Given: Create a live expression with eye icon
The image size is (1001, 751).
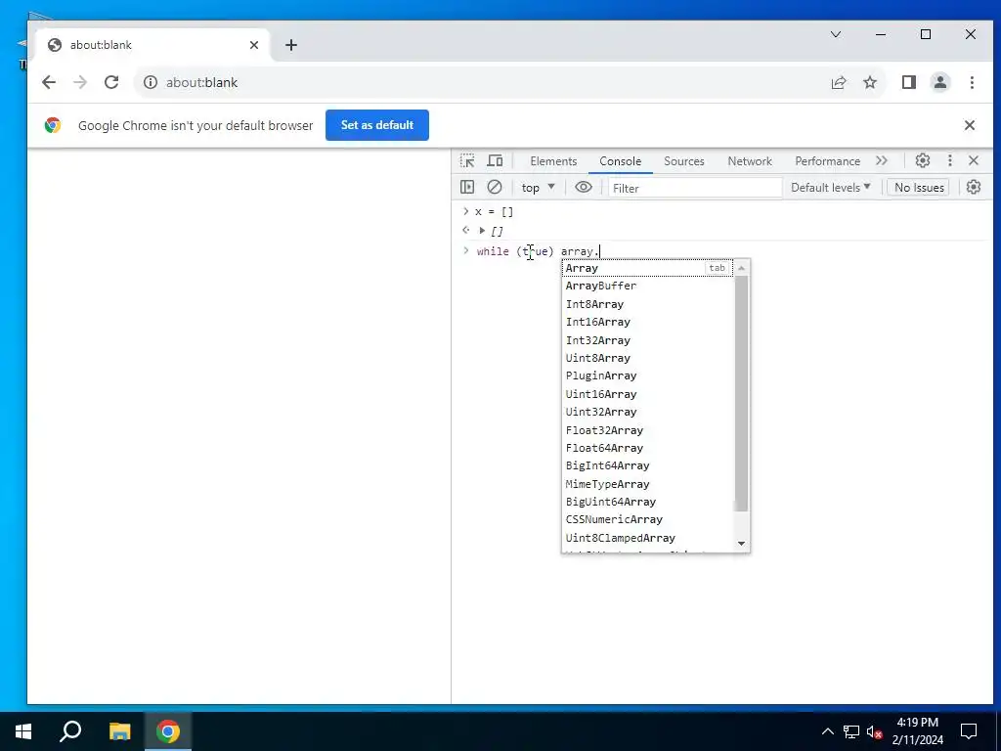Looking at the screenshot, I should 584,187.
